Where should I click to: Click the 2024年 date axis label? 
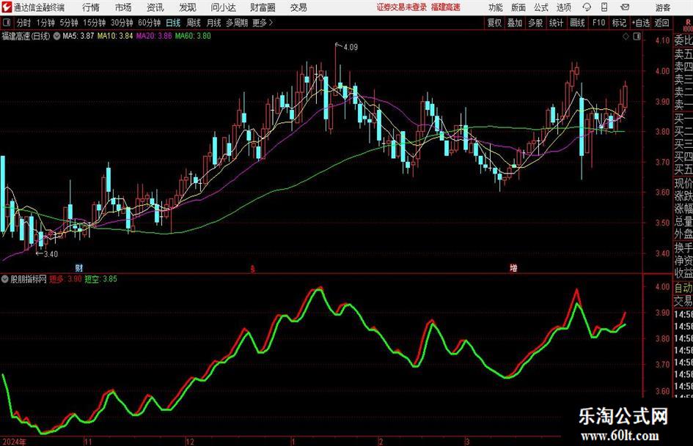coord(14,442)
